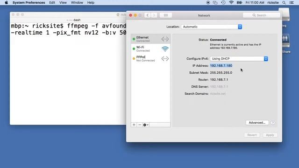The width and height of the screenshot is (299, 168).
Task: Close the Network window
Action: [x=131, y=15]
